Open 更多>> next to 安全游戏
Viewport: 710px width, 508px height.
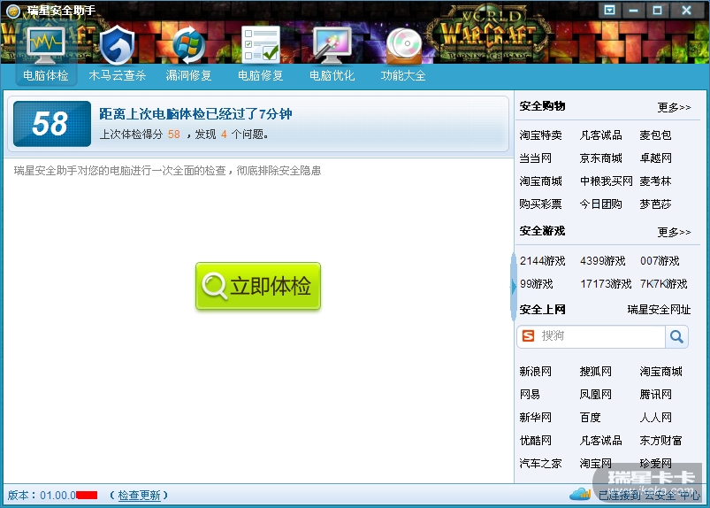click(x=674, y=233)
